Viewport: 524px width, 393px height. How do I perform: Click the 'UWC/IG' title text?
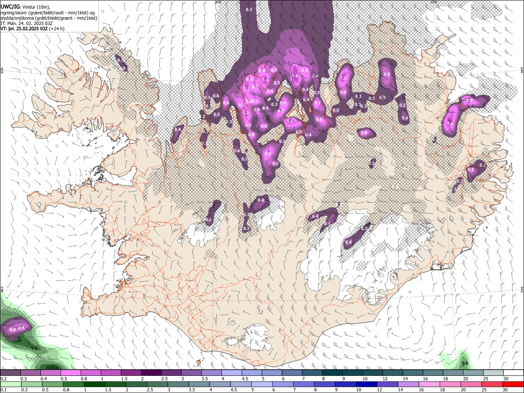tap(9, 7)
